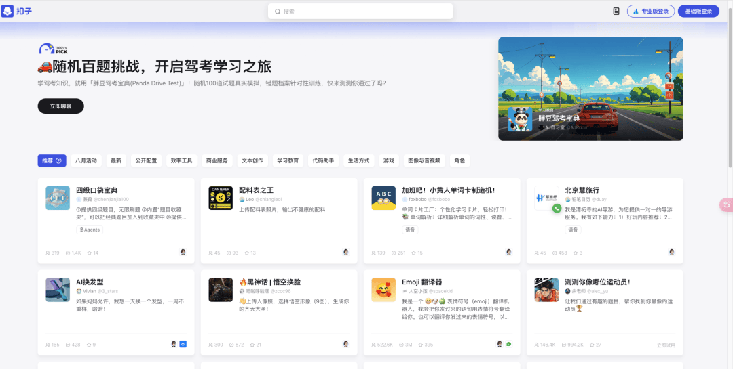Click the user count icon on 测测你像哪位运动员
Viewport: 733px width, 369px height.
point(537,345)
